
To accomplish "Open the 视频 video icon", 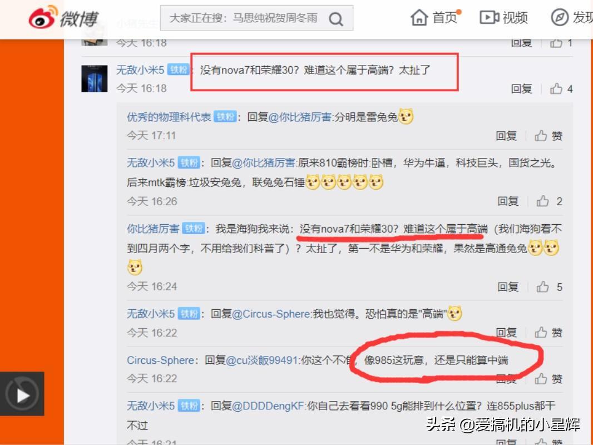I will [490, 17].
